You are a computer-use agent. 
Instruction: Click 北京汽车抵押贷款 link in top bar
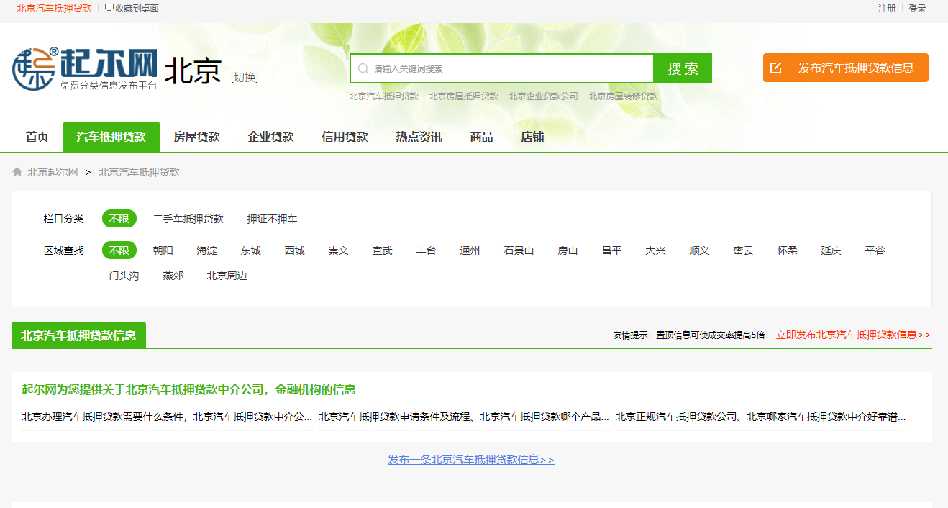tap(55, 9)
